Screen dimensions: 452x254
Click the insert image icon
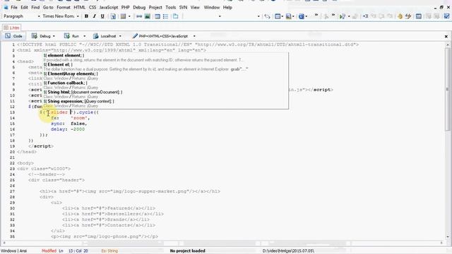click(x=148, y=16)
